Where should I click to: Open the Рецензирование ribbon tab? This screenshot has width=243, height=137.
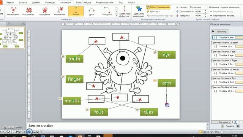click(105, 3)
